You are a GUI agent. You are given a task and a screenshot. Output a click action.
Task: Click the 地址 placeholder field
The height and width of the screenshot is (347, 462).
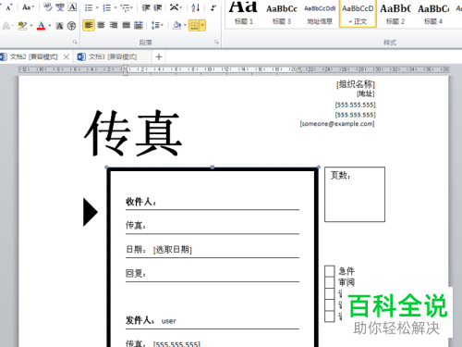[x=366, y=93]
